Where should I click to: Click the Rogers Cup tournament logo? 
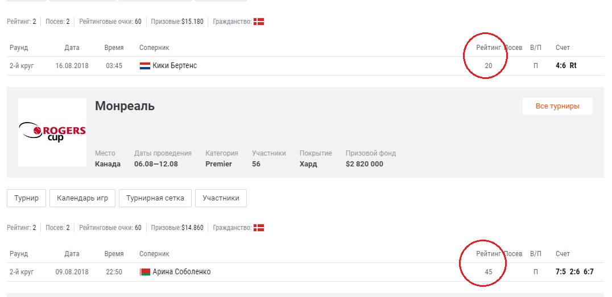tap(52, 132)
